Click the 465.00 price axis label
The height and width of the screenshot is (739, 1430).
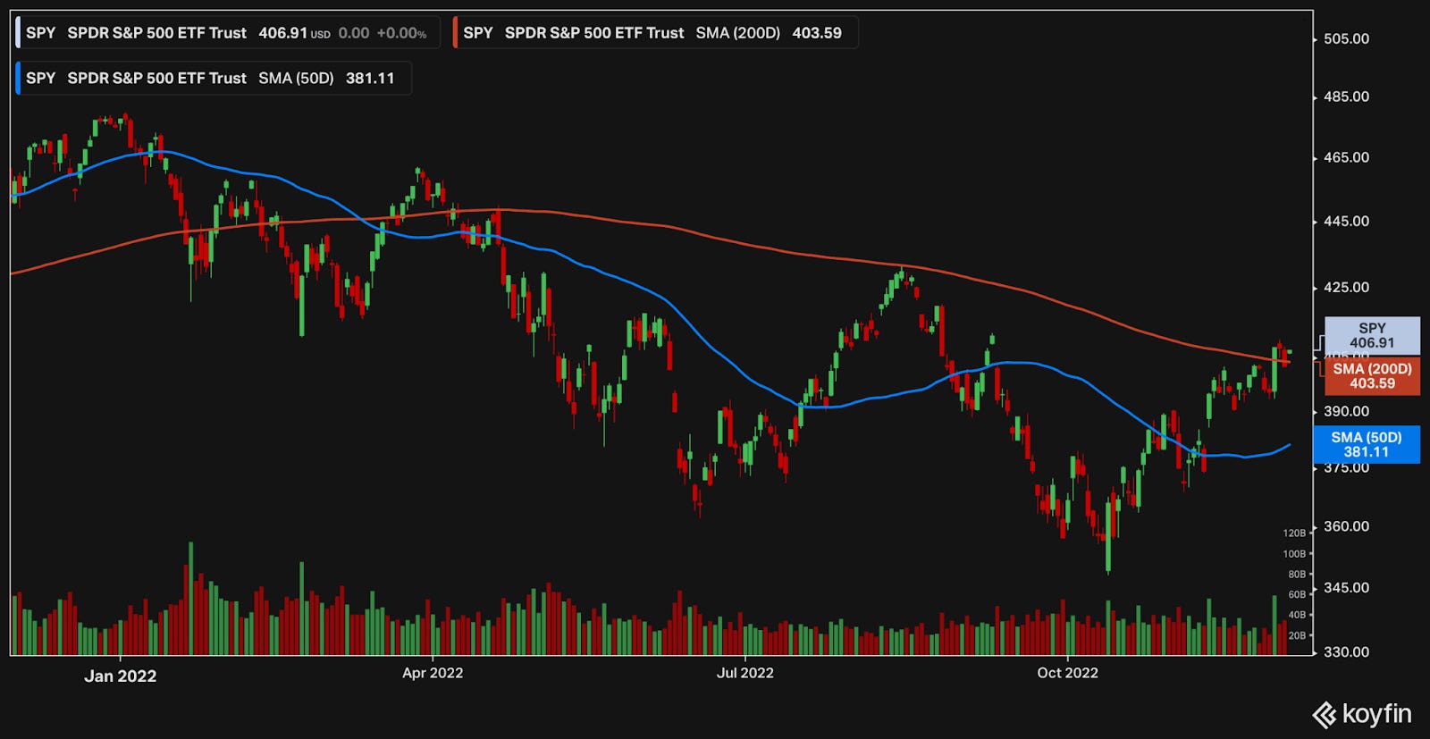tap(1346, 157)
